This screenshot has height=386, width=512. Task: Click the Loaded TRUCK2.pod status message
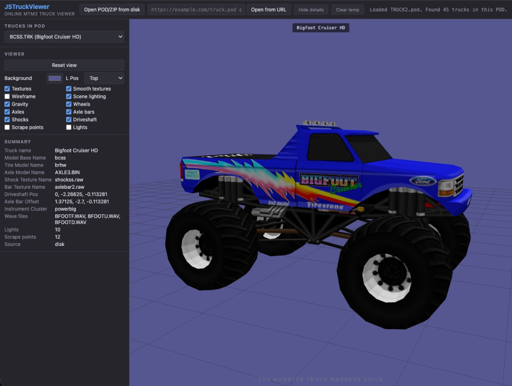tap(438, 10)
